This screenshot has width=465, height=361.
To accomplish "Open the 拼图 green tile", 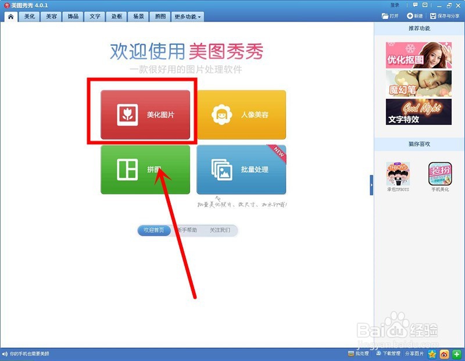I will [x=145, y=169].
